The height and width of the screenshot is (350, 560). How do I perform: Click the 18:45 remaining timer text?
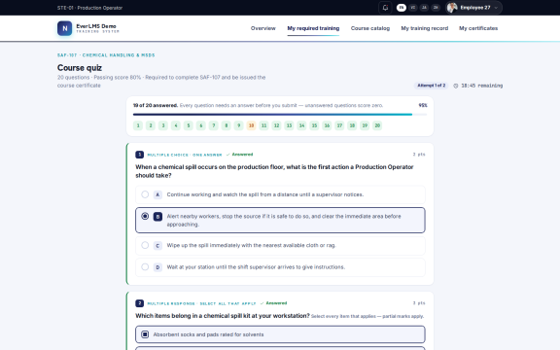pyautogui.click(x=482, y=86)
